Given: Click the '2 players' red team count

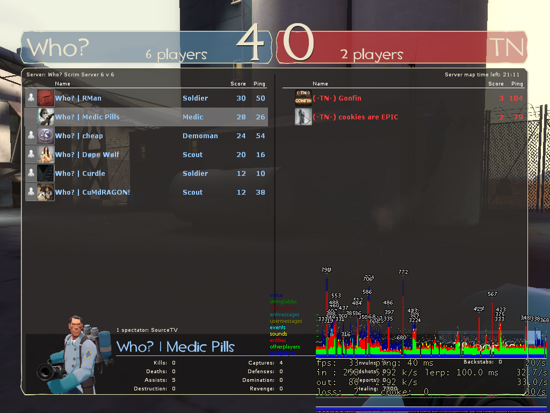Looking at the screenshot, I should point(372,55).
